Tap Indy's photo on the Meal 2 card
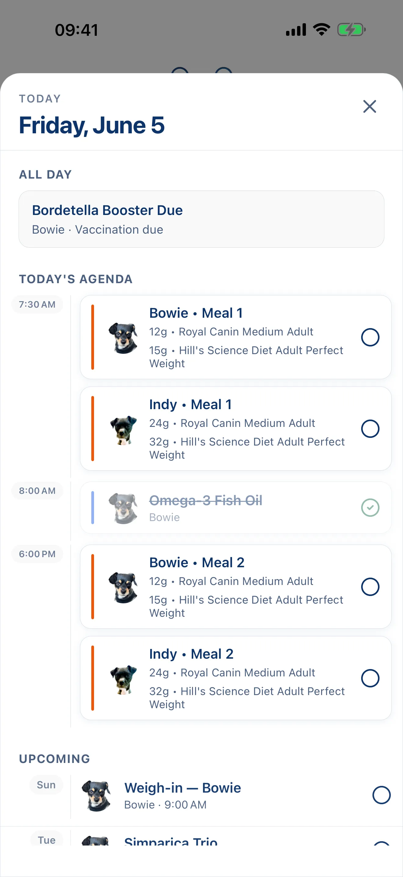The height and width of the screenshot is (877, 403). tap(123, 679)
